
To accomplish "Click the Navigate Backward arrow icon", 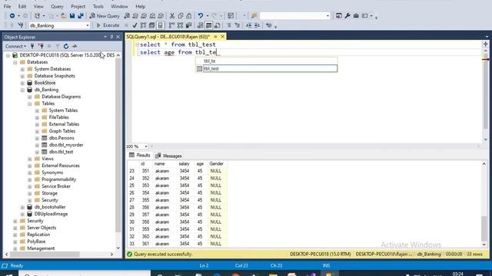I will (12, 15).
